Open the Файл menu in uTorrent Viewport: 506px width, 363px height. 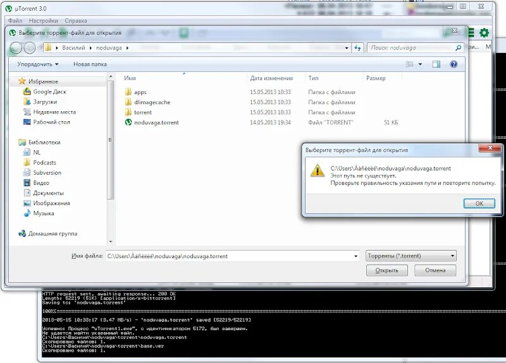point(15,21)
